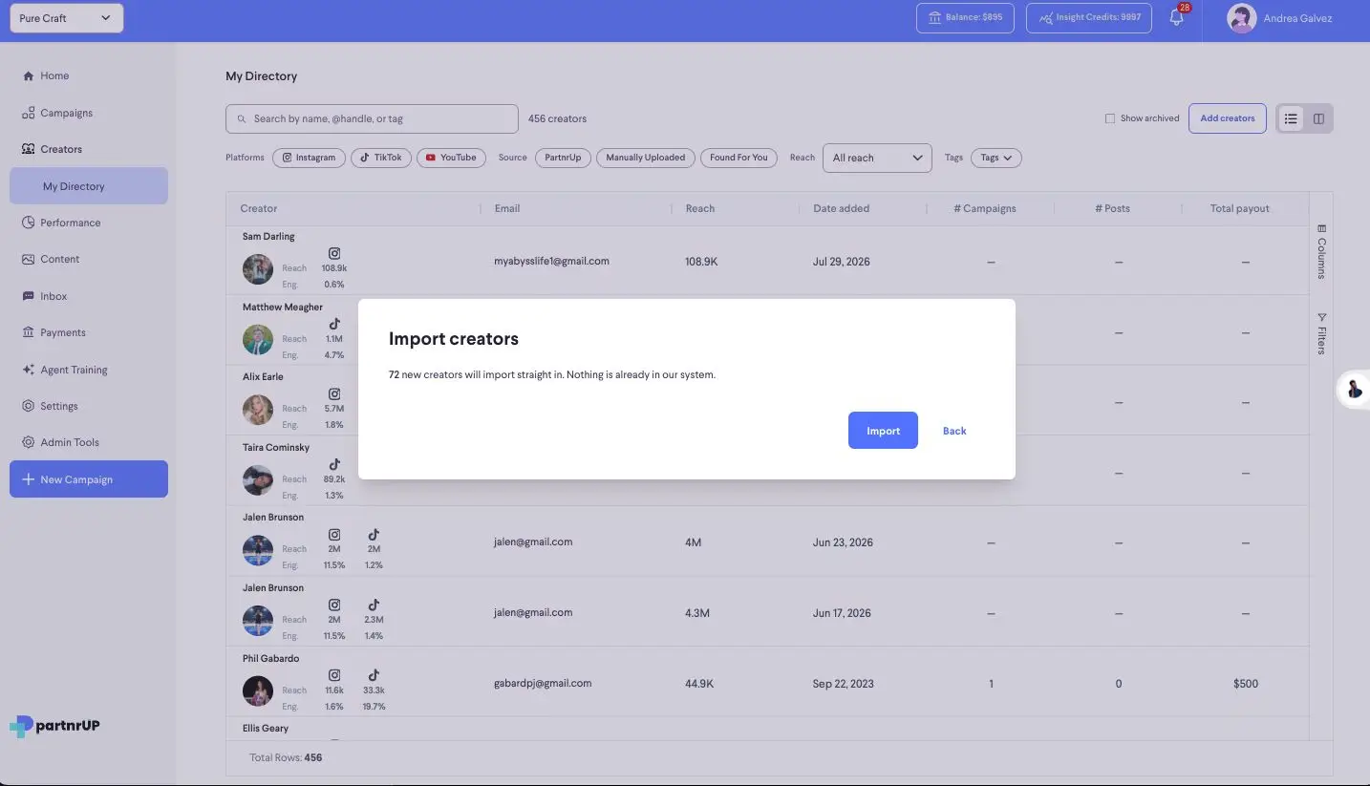Toggle TikTok platform filter
Image resolution: width=1370 pixels, height=786 pixels.
(381, 158)
